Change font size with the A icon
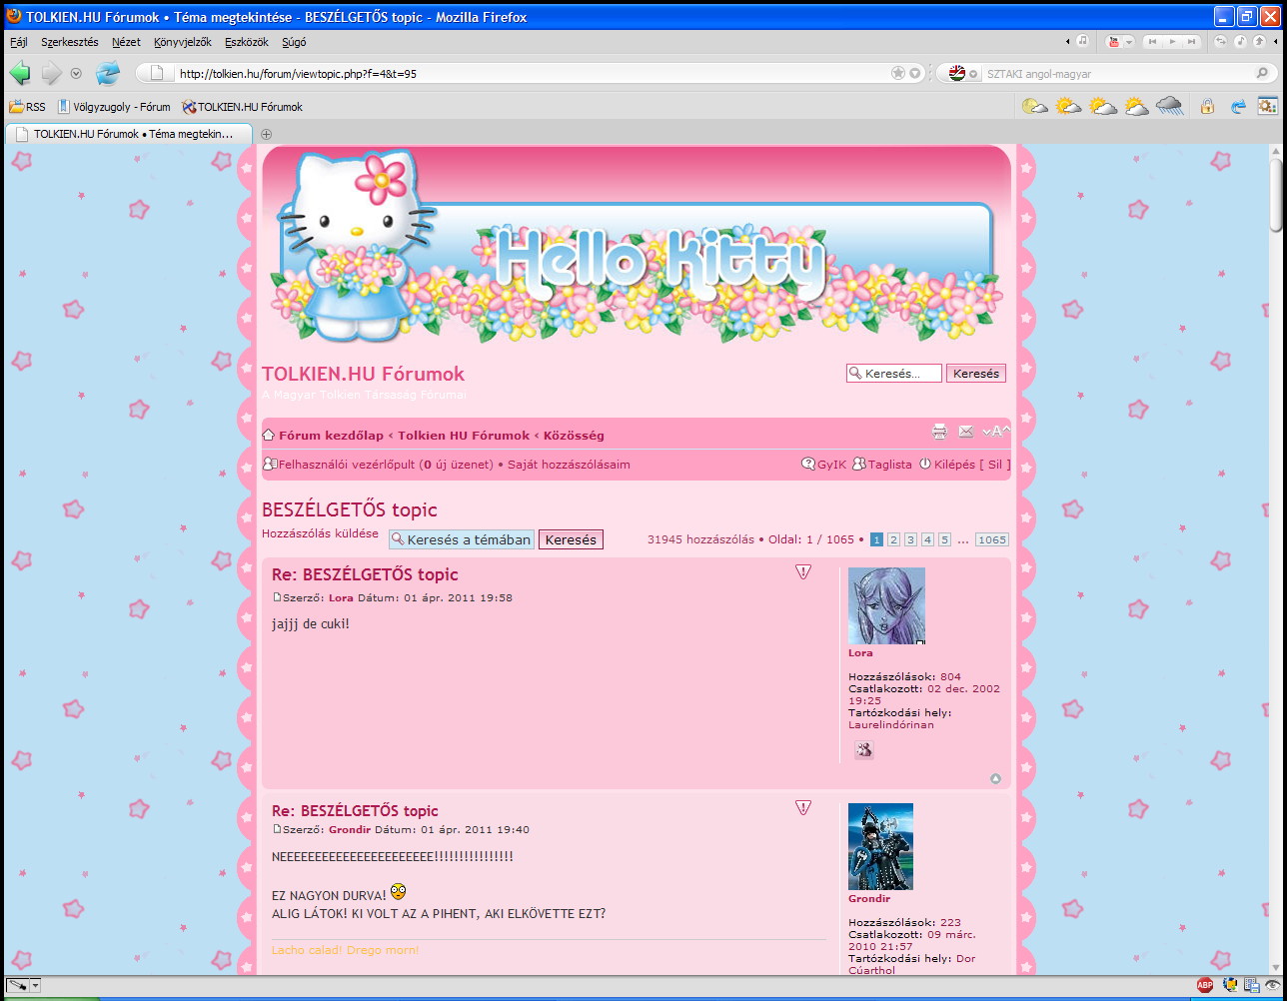Image resolution: width=1287 pixels, height=1001 pixels. click(x=996, y=432)
